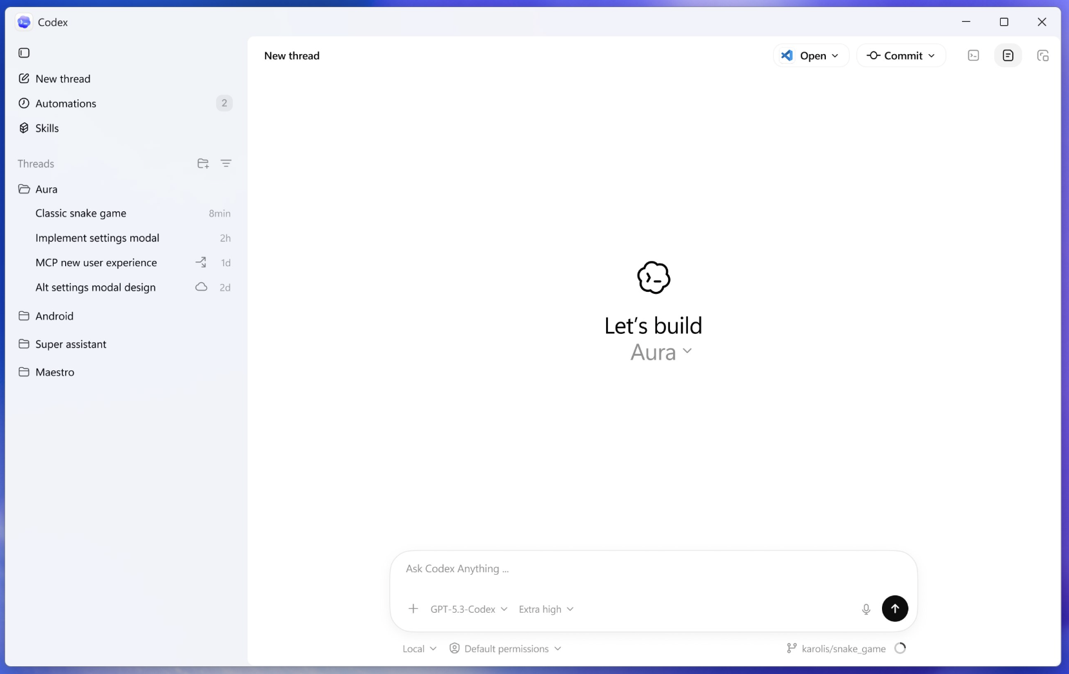Open the terminal panel icon
This screenshot has width=1069, height=674.
(974, 56)
